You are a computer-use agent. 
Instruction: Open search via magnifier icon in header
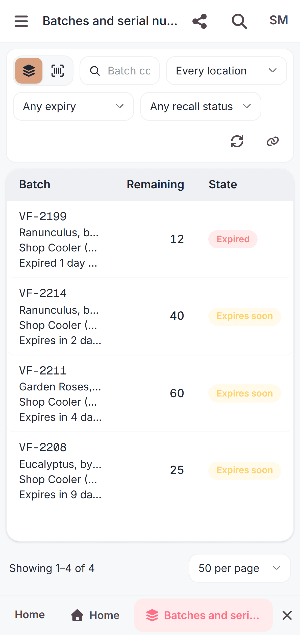pos(239,21)
